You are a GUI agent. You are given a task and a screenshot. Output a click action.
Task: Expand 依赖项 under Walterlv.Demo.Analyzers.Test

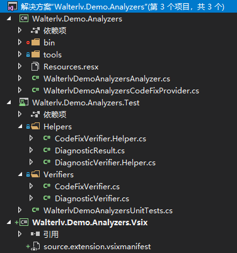coord(20,114)
